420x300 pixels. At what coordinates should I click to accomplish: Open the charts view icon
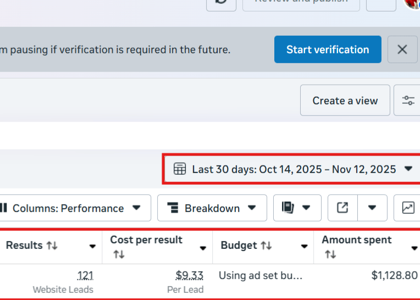(408, 208)
